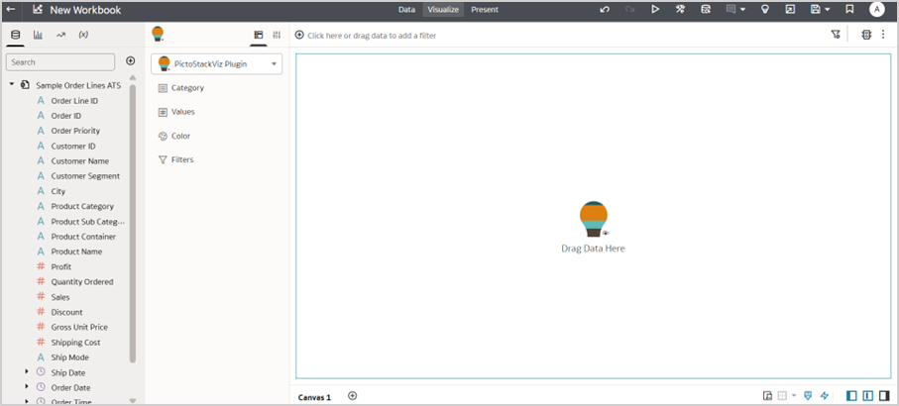899x406 pixels.
Task: Click the filter bar funnel settings icon
Action: click(836, 35)
